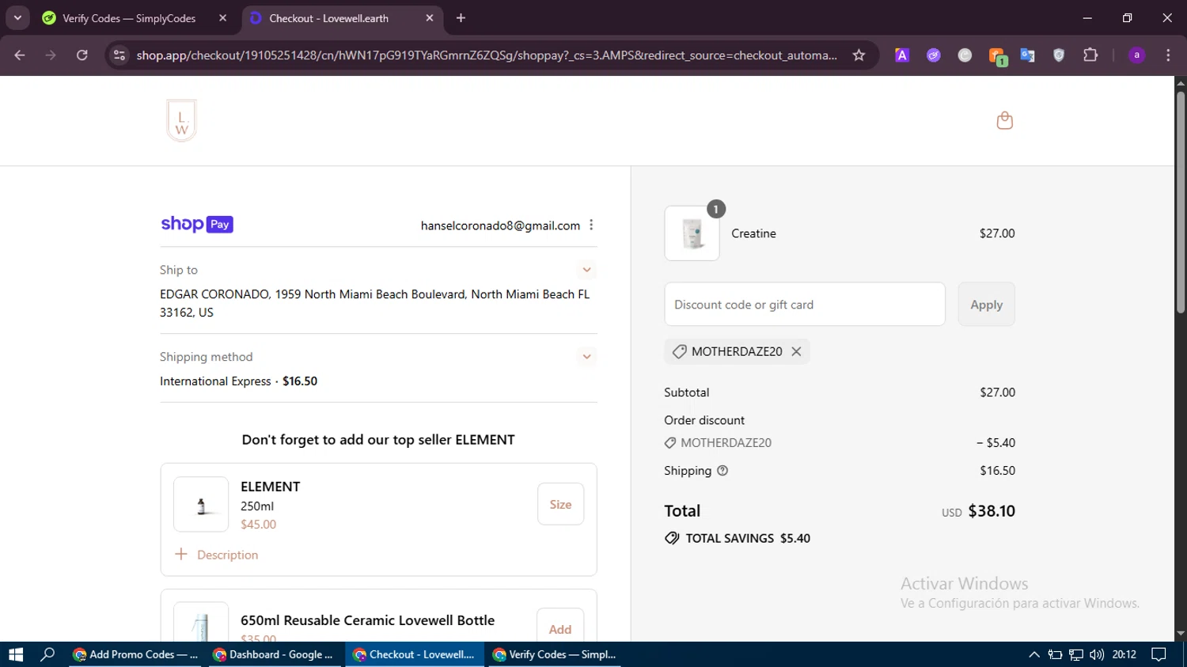This screenshot has height=667, width=1187.
Task: Click the gray circle extension icon
Action: point(965,55)
